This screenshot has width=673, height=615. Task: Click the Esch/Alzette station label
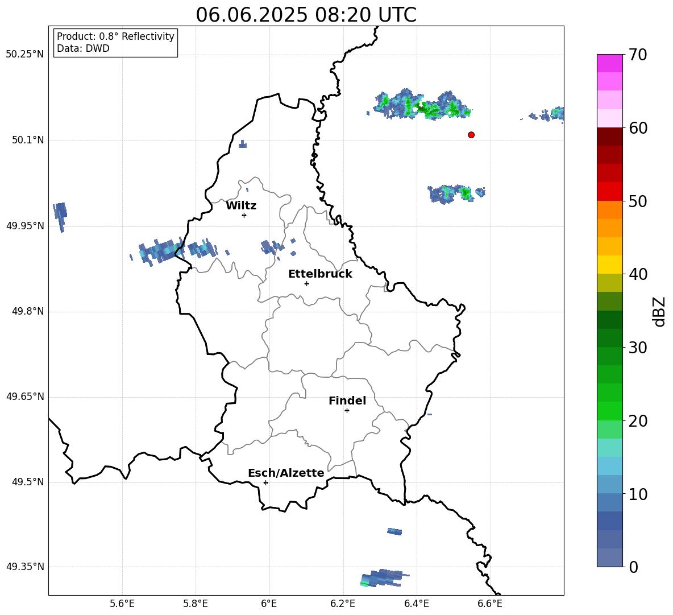[286, 473]
